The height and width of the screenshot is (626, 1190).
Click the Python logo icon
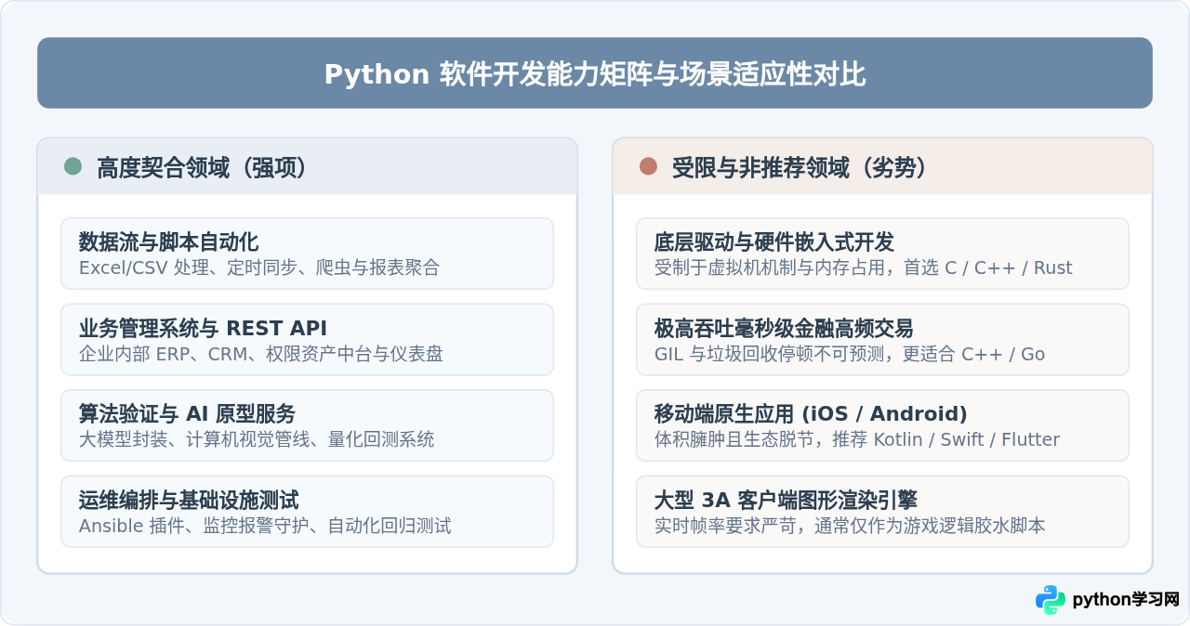tap(1051, 600)
